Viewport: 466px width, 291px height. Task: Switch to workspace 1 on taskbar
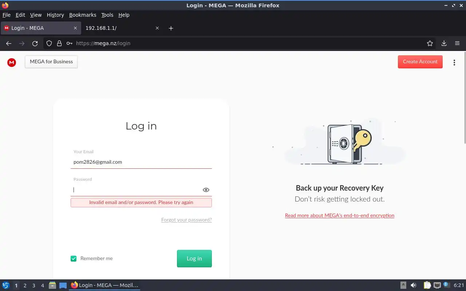coord(16,286)
